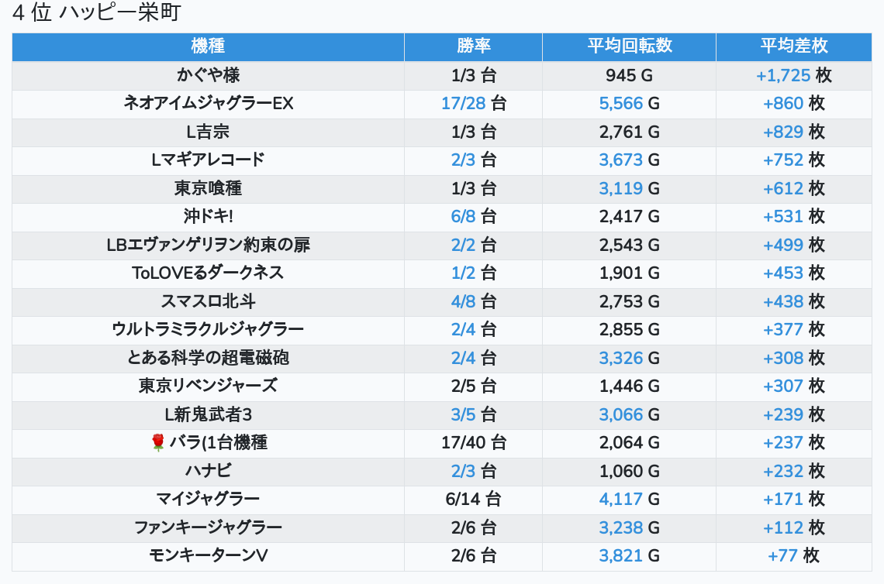Select the 平均差枚 column header
The width and height of the screenshot is (884, 584).
pos(794,46)
